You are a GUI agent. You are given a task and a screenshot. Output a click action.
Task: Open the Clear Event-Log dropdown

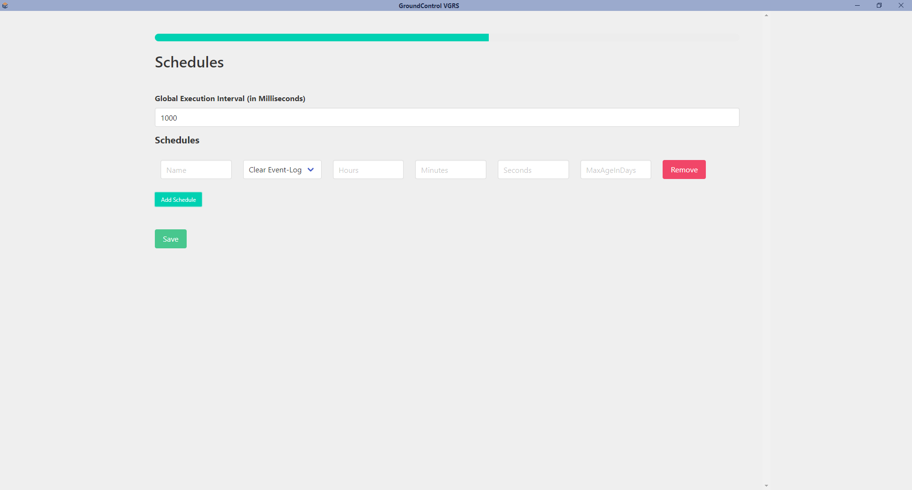tap(282, 170)
